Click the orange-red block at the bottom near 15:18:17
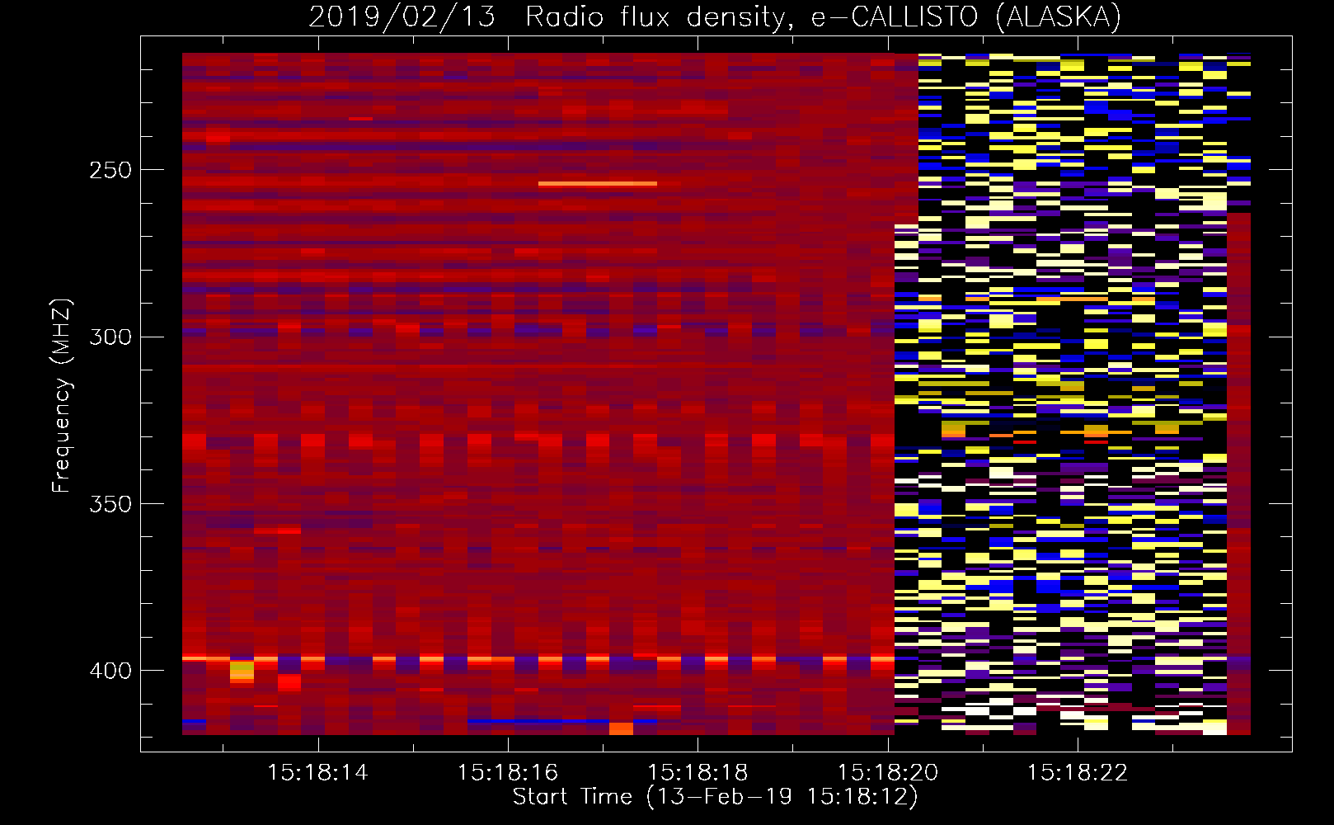The image size is (1334, 825). (x=621, y=728)
